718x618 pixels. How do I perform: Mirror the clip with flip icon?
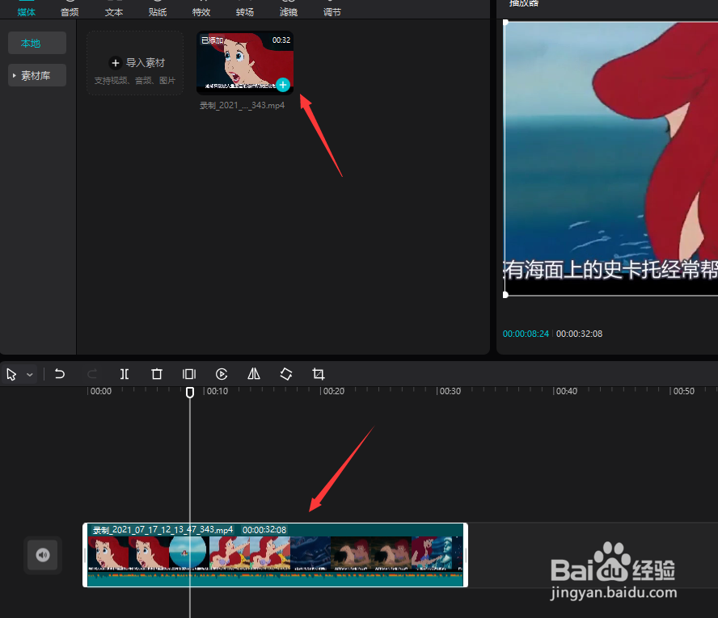(254, 374)
